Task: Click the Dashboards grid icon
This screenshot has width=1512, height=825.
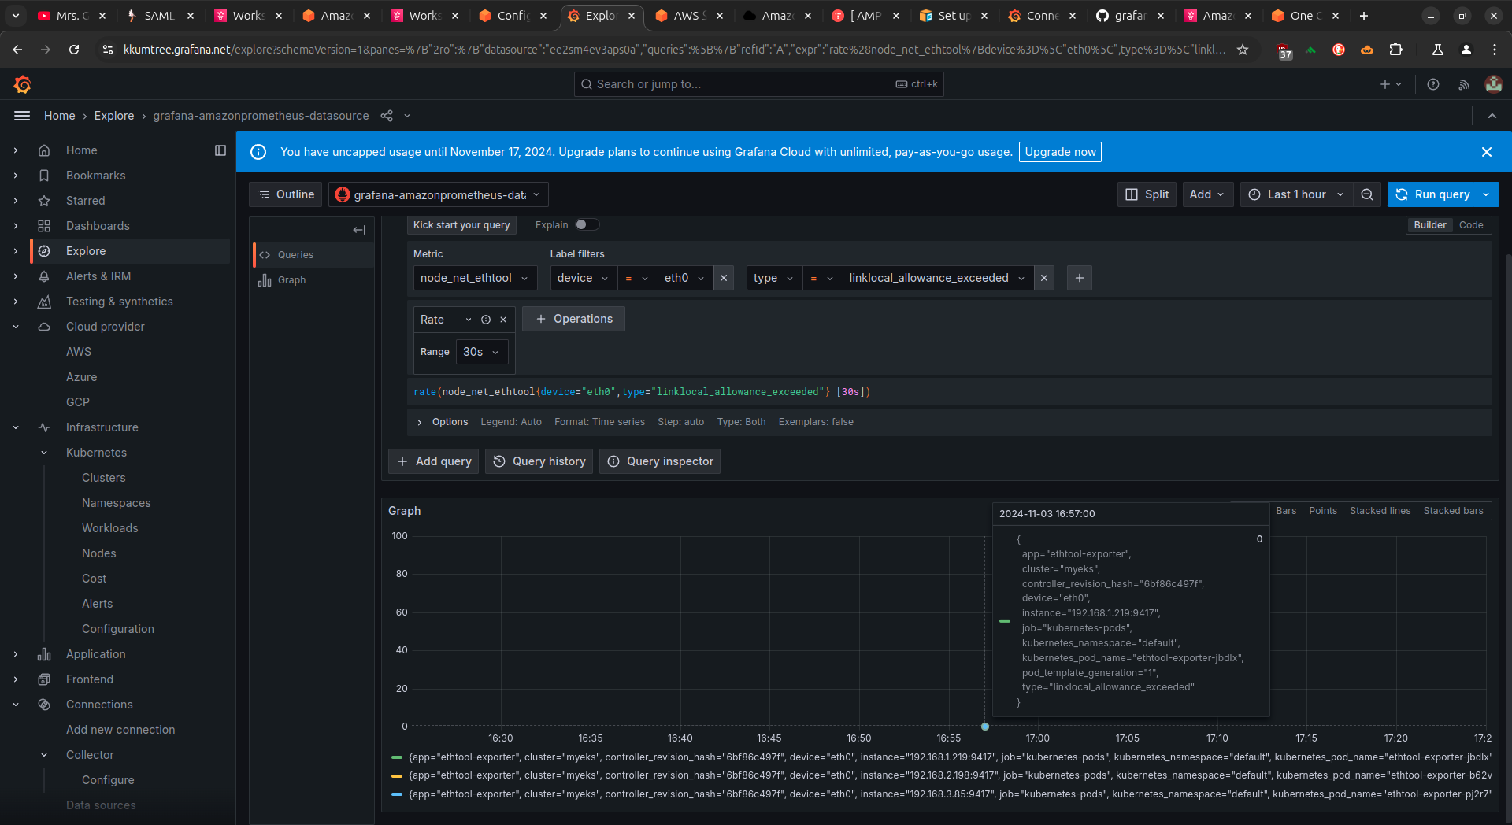Action: click(44, 226)
